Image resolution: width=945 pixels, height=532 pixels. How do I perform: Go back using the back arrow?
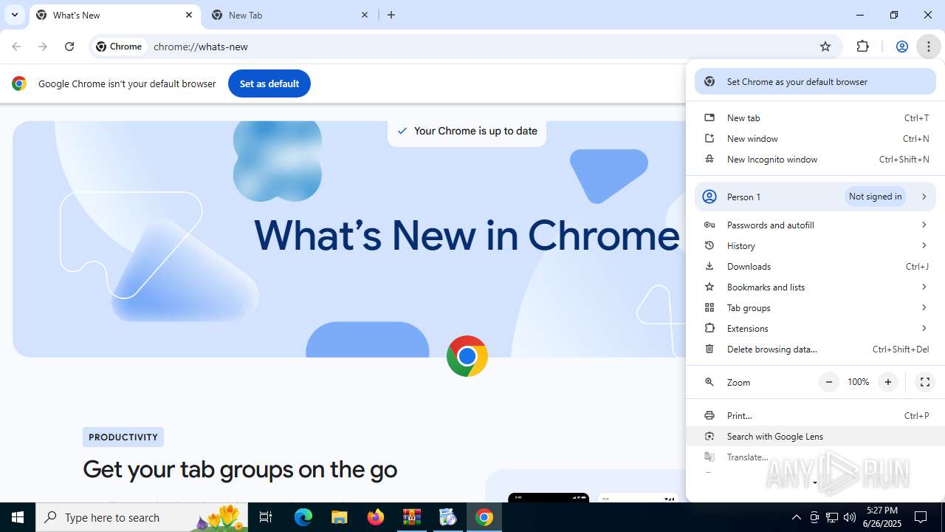[x=16, y=47]
